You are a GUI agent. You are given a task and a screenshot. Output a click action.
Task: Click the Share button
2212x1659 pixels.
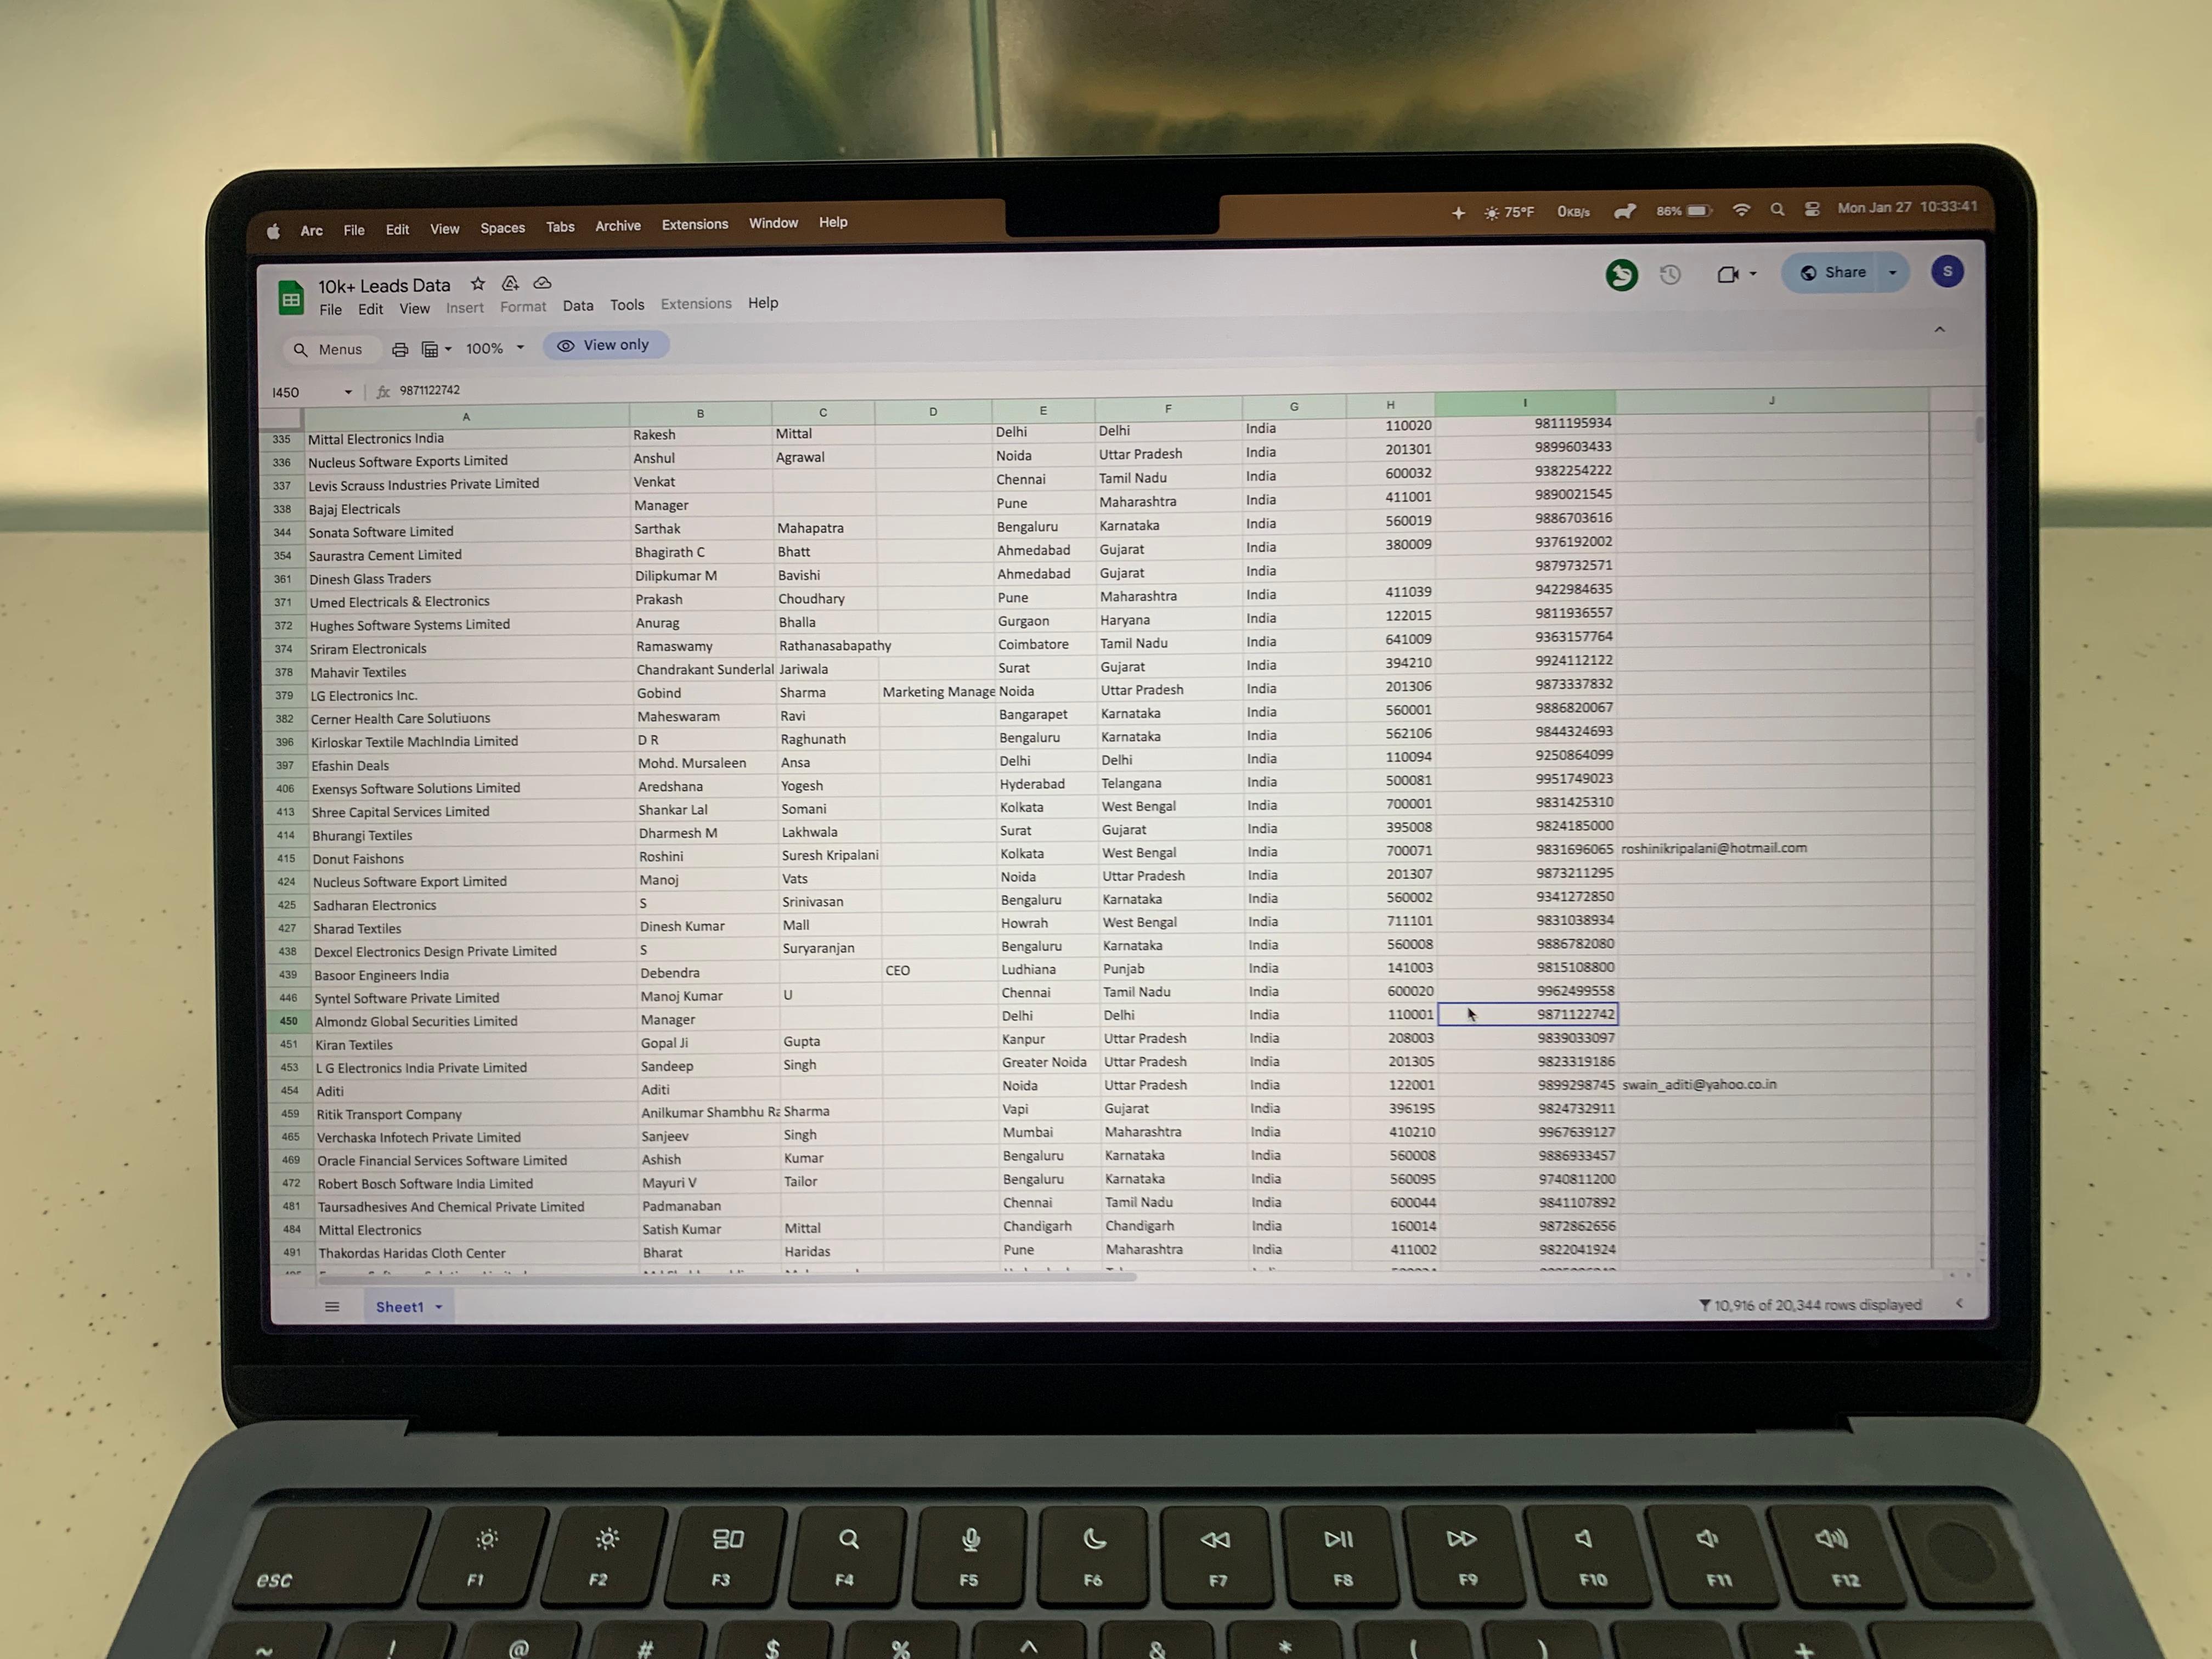1832,273
